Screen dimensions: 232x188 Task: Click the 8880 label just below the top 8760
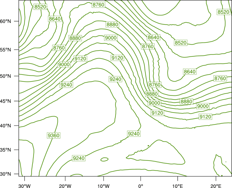(x=113, y=24)
